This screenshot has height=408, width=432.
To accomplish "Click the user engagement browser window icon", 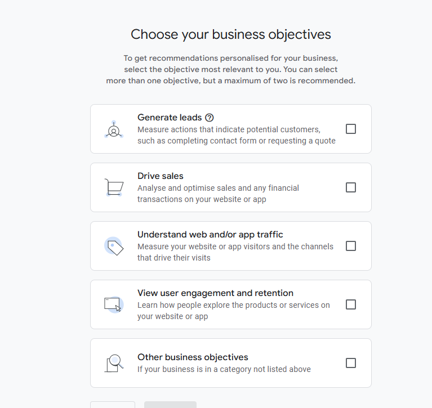I will 114,304.
